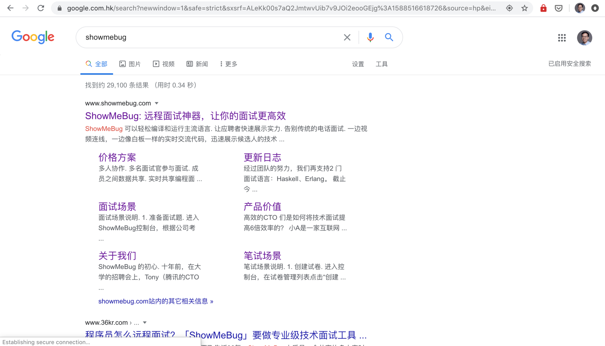Open Chrome profile avatar in toolbar
The image size is (605, 346).
pos(580,8)
